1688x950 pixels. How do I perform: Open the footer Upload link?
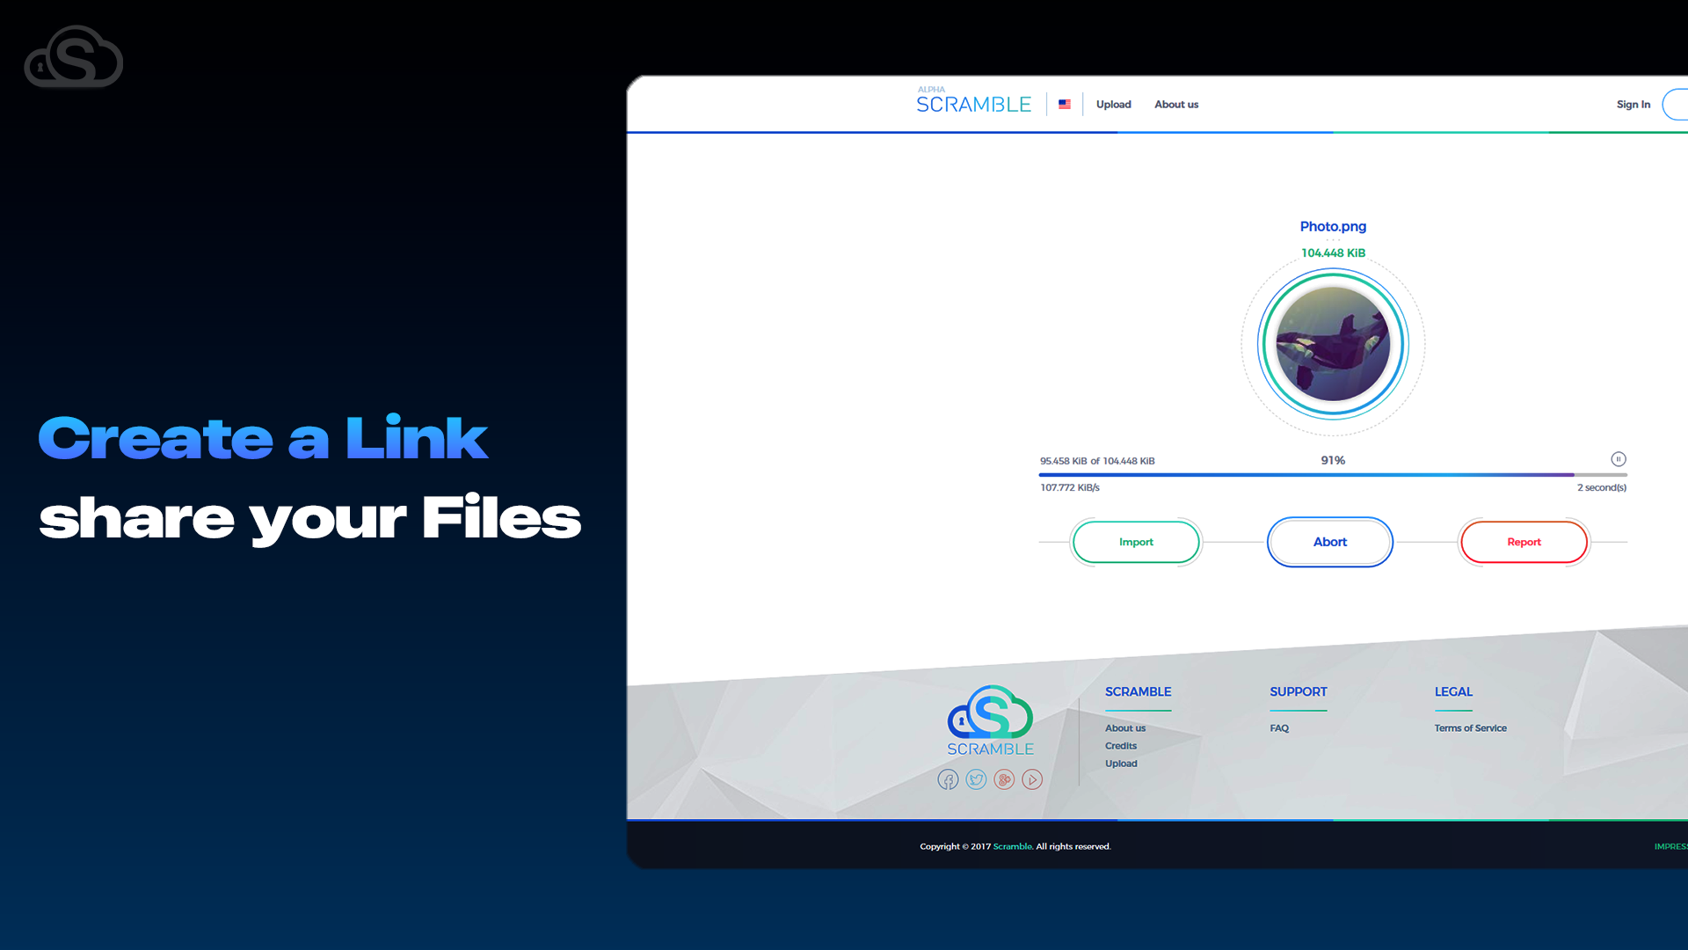(x=1121, y=764)
